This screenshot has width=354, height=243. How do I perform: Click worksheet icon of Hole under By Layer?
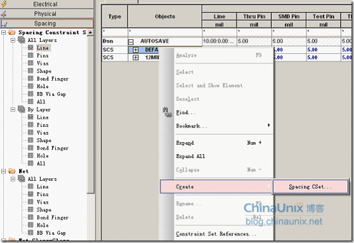click(x=30, y=155)
